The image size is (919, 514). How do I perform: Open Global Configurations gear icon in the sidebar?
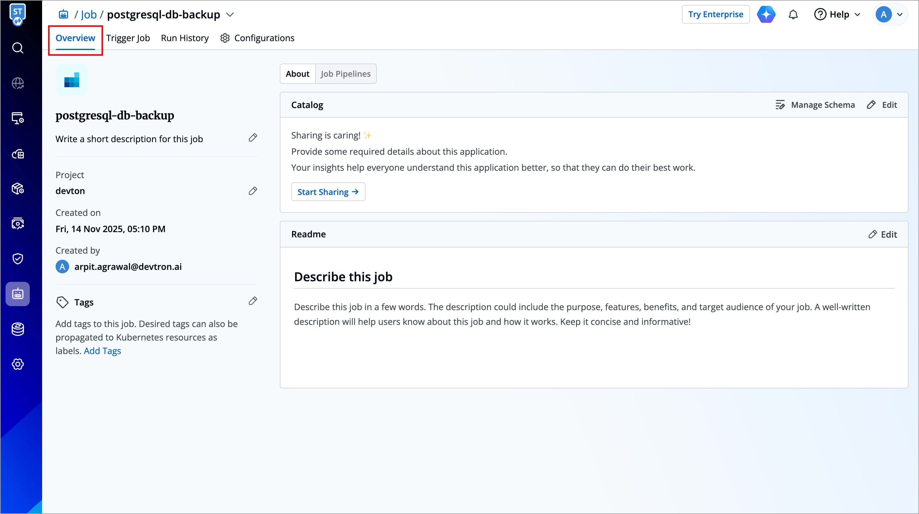[x=18, y=364]
